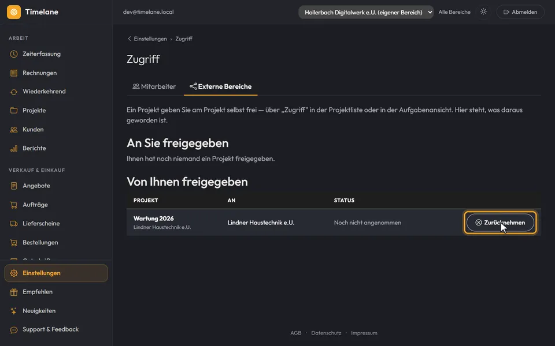Click the Abmelden button
This screenshot has width=555, height=346.
[520, 12]
